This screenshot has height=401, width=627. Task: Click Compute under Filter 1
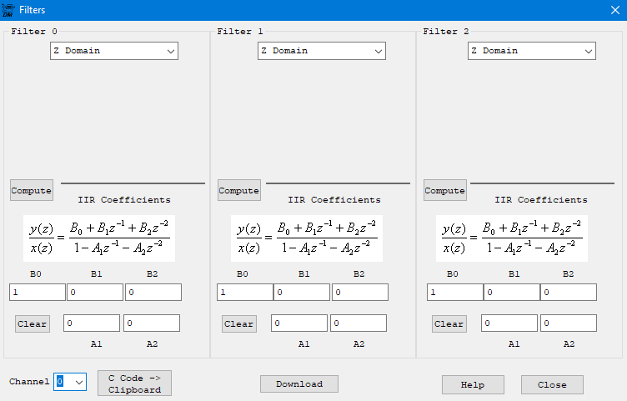point(238,191)
